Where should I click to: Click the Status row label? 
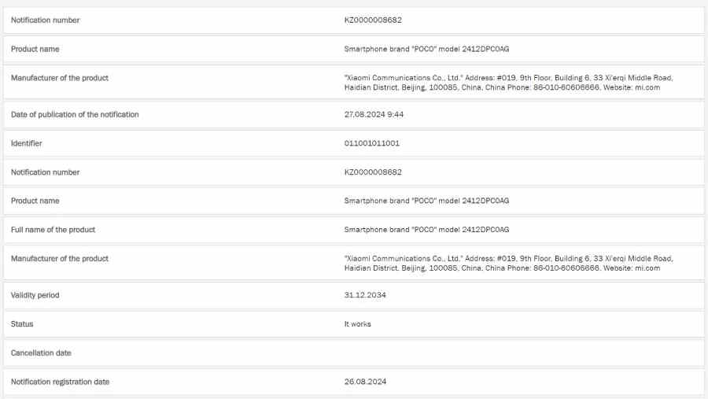(x=22, y=324)
